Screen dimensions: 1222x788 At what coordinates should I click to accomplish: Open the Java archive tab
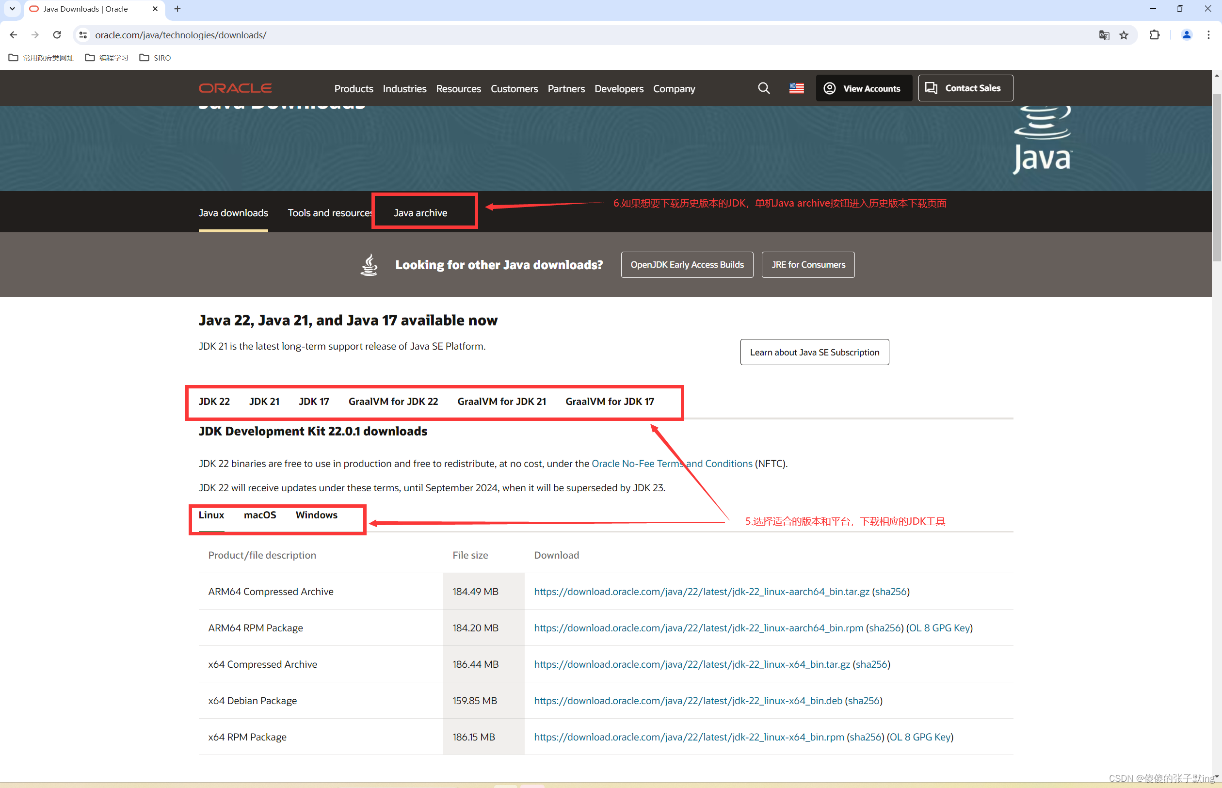pos(420,212)
